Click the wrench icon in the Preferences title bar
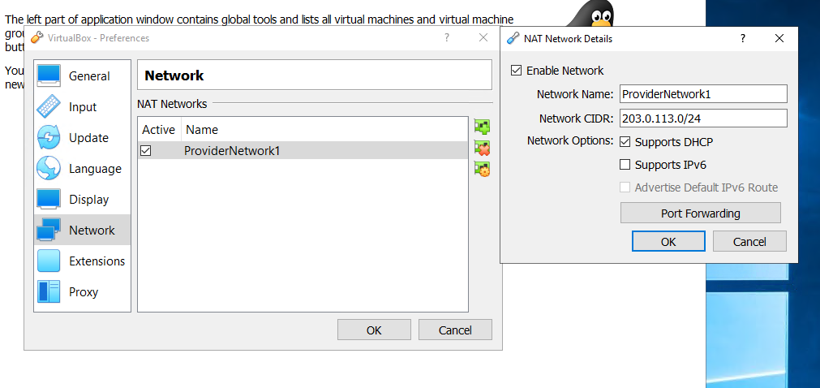 point(36,37)
